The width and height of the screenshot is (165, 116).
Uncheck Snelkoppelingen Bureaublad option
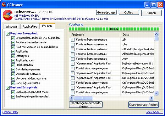click(13, 97)
